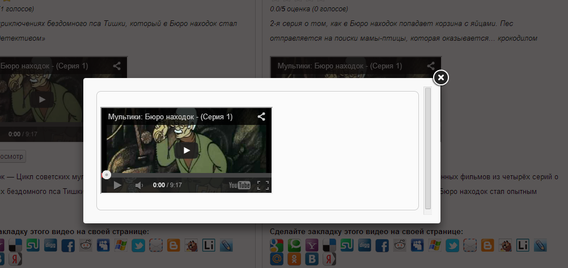Screen dimensions: 568x268
Task: Click the '0:00 / 9:17' time on the left background video
Action: click(23, 134)
